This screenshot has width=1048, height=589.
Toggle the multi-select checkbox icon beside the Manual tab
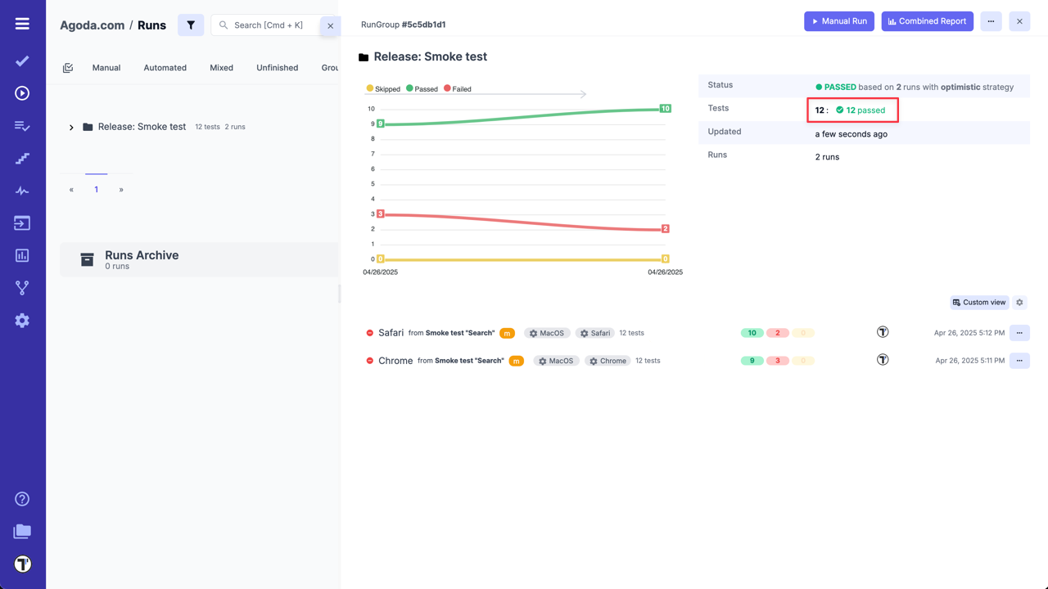point(68,68)
